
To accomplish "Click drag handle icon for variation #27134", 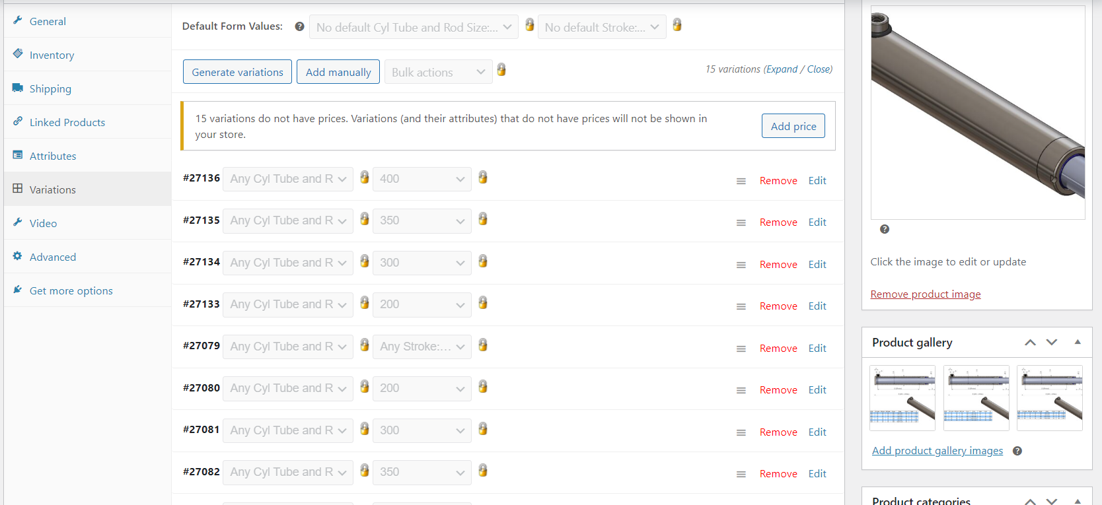I will (x=741, y=265).
